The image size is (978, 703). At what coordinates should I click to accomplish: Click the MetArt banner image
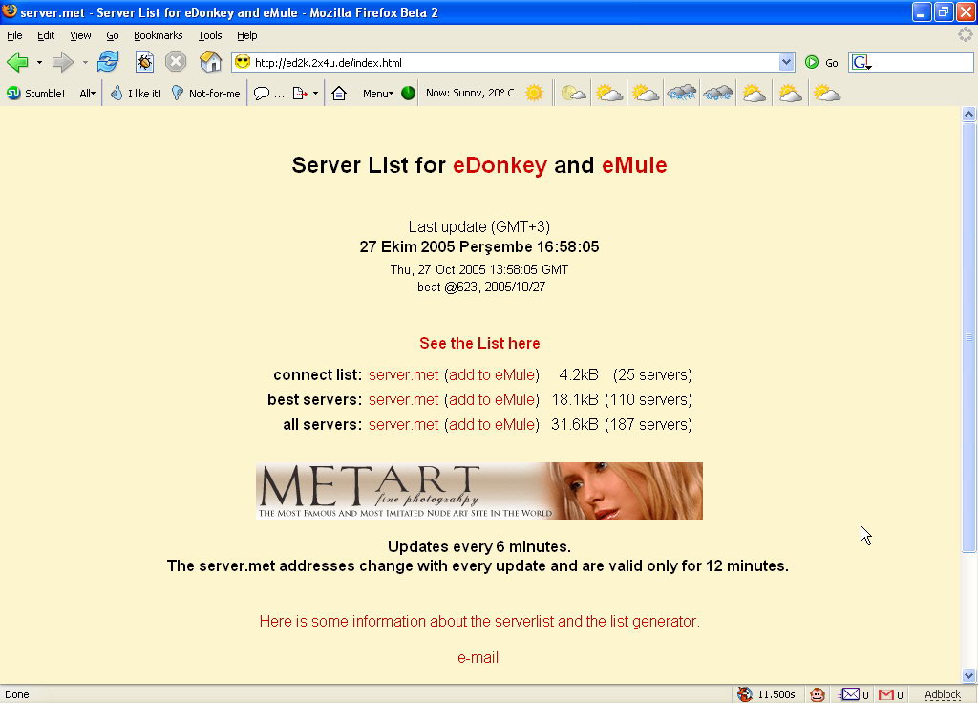pos(479,491)
